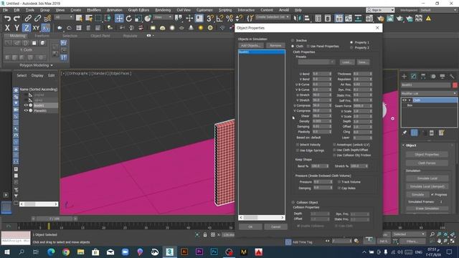This screenshot has width=459, height=258.
Task: Open the Modifiers menu
Action: (94, 10)
